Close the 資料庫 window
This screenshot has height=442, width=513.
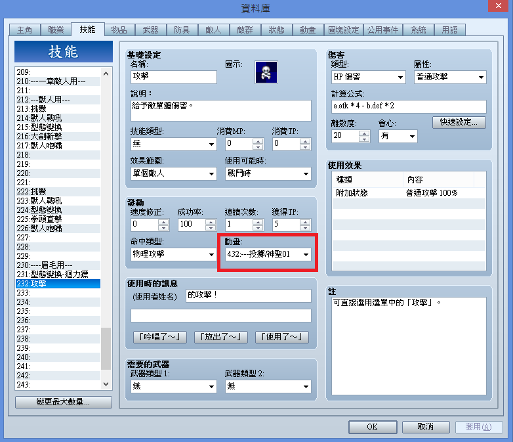[499, 5]
